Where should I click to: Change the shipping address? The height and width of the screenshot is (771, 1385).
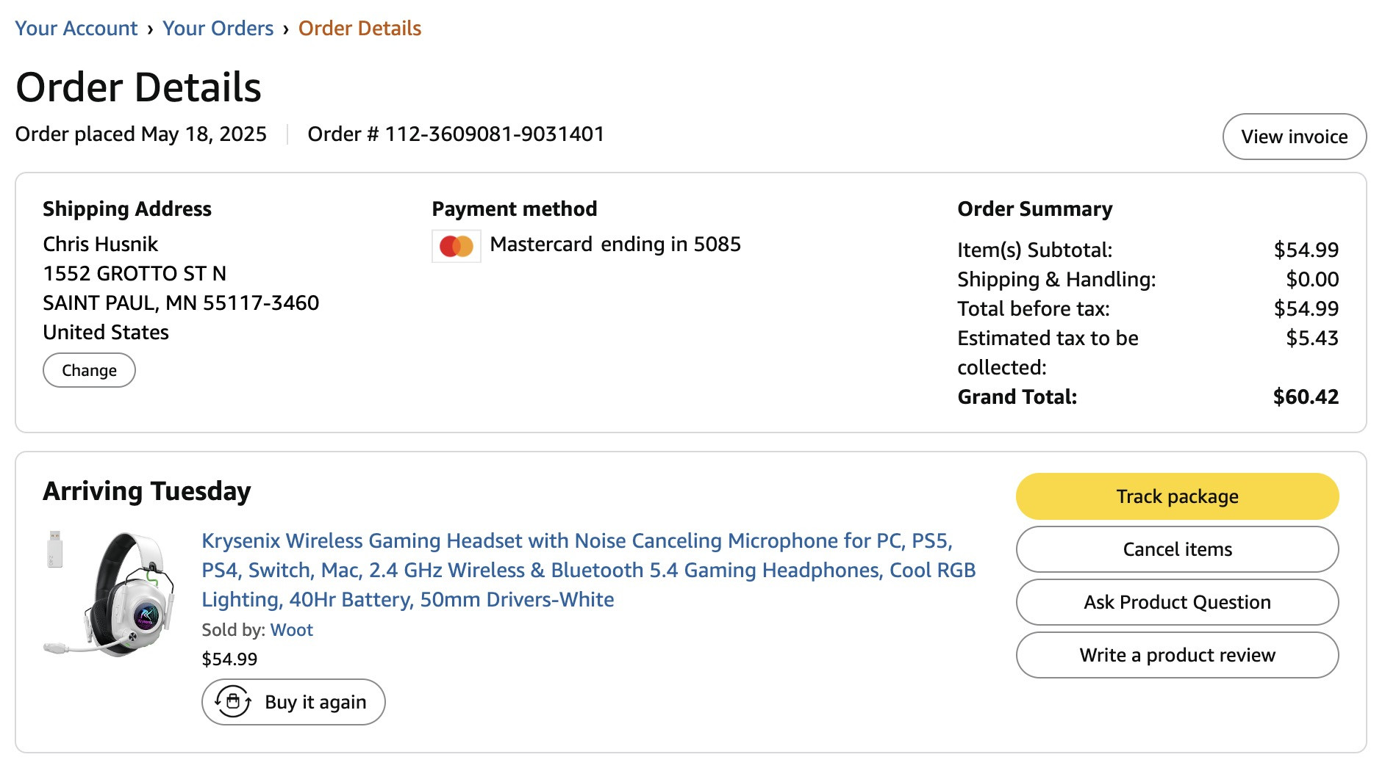click(89, 370)
